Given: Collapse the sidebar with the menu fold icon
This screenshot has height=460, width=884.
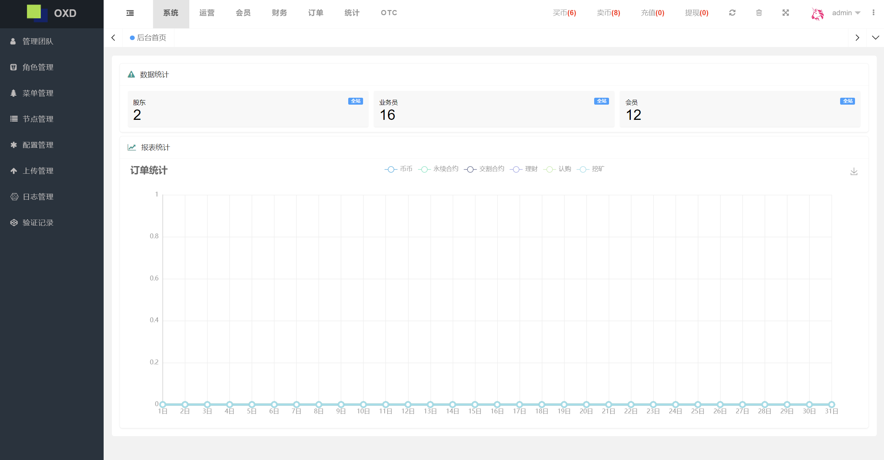Looking at the screenshot, I should (x=130, y=13).
